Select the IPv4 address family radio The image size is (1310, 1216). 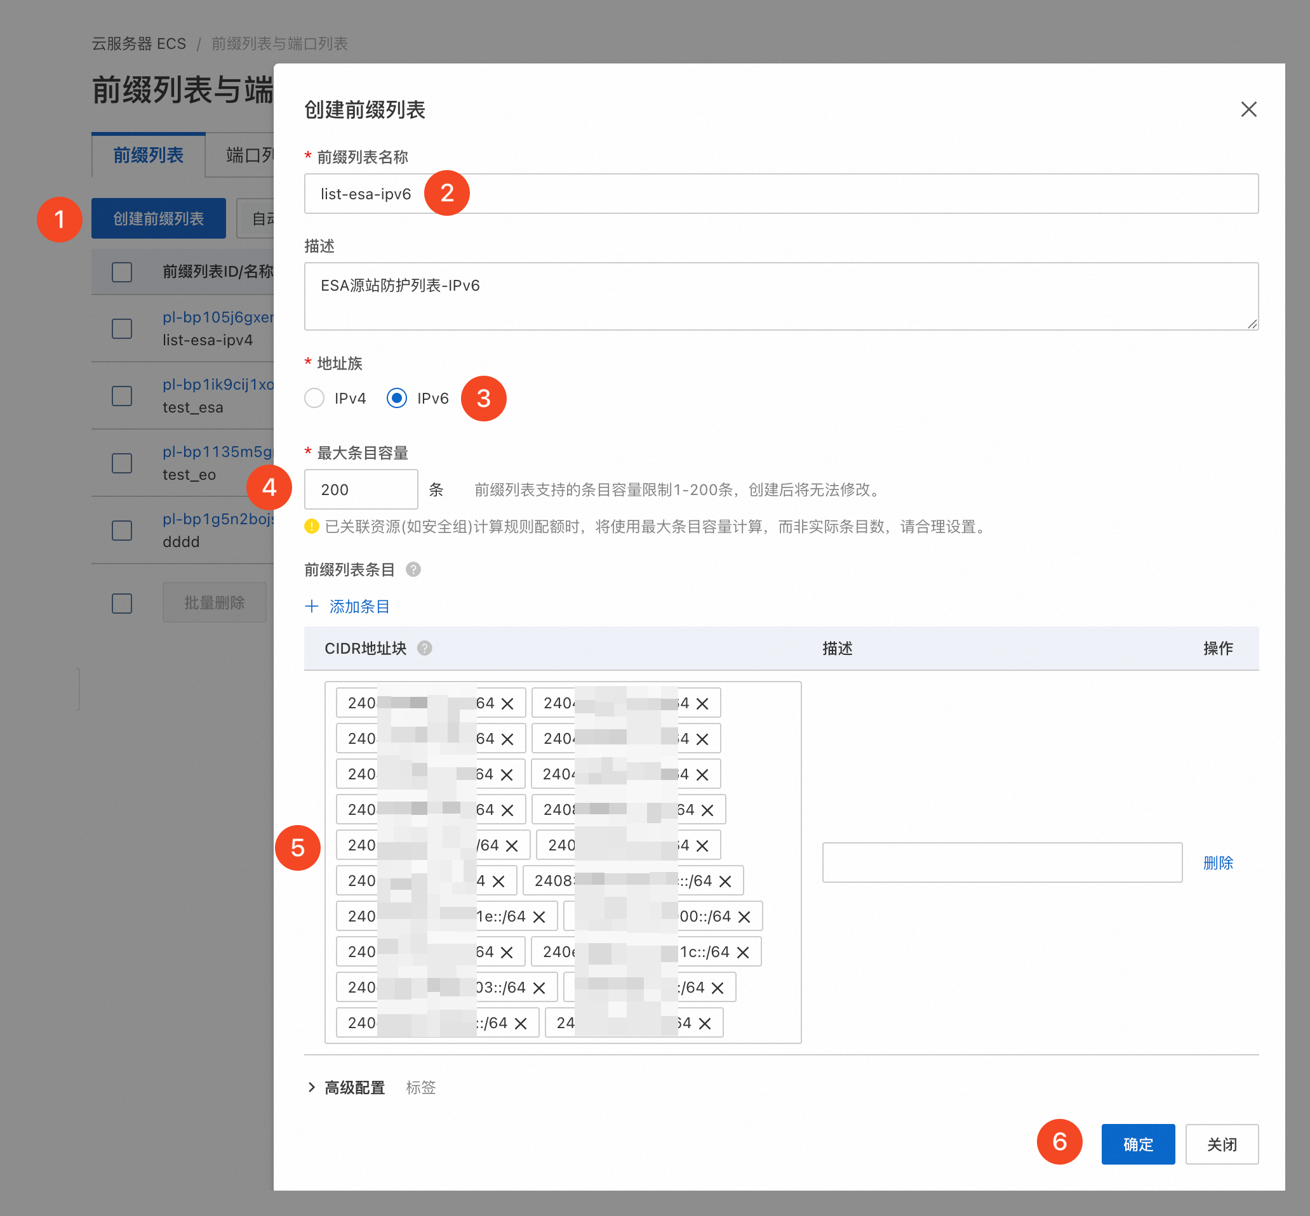[315, 398]
